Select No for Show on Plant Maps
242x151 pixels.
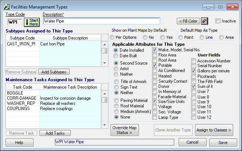click(x=145, y=37)
